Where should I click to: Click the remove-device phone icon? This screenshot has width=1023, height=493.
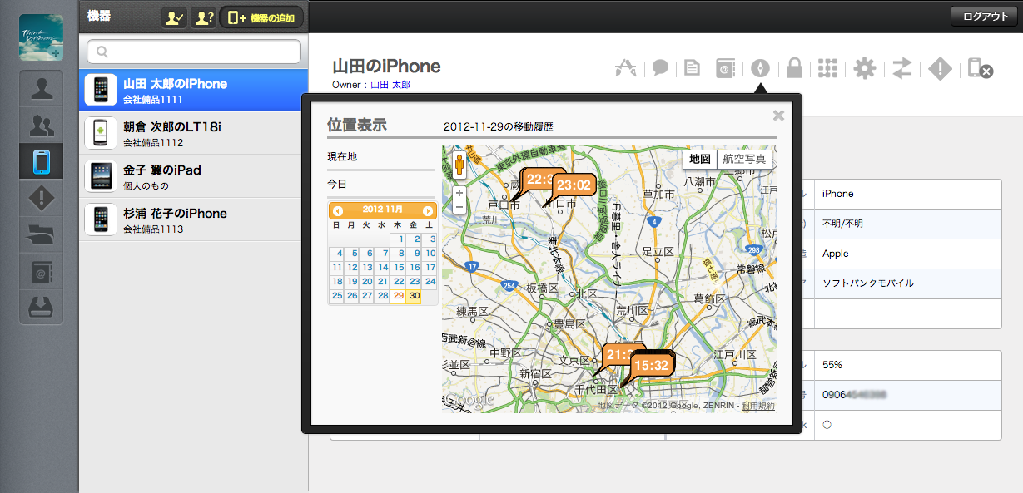[980, 68]
